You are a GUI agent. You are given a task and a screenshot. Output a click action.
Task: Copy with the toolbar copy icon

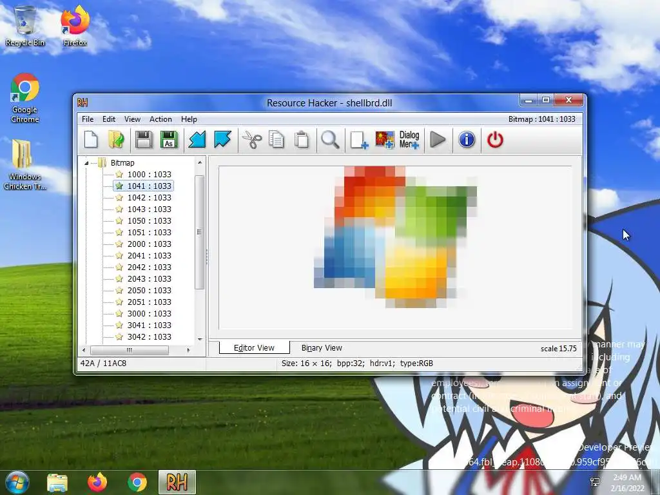(277, 140)
